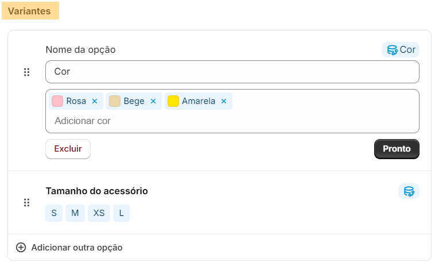The width and height of the screenshot is (435, 266).
Task: Select the S size tag
Action: [x=54, y=213]
